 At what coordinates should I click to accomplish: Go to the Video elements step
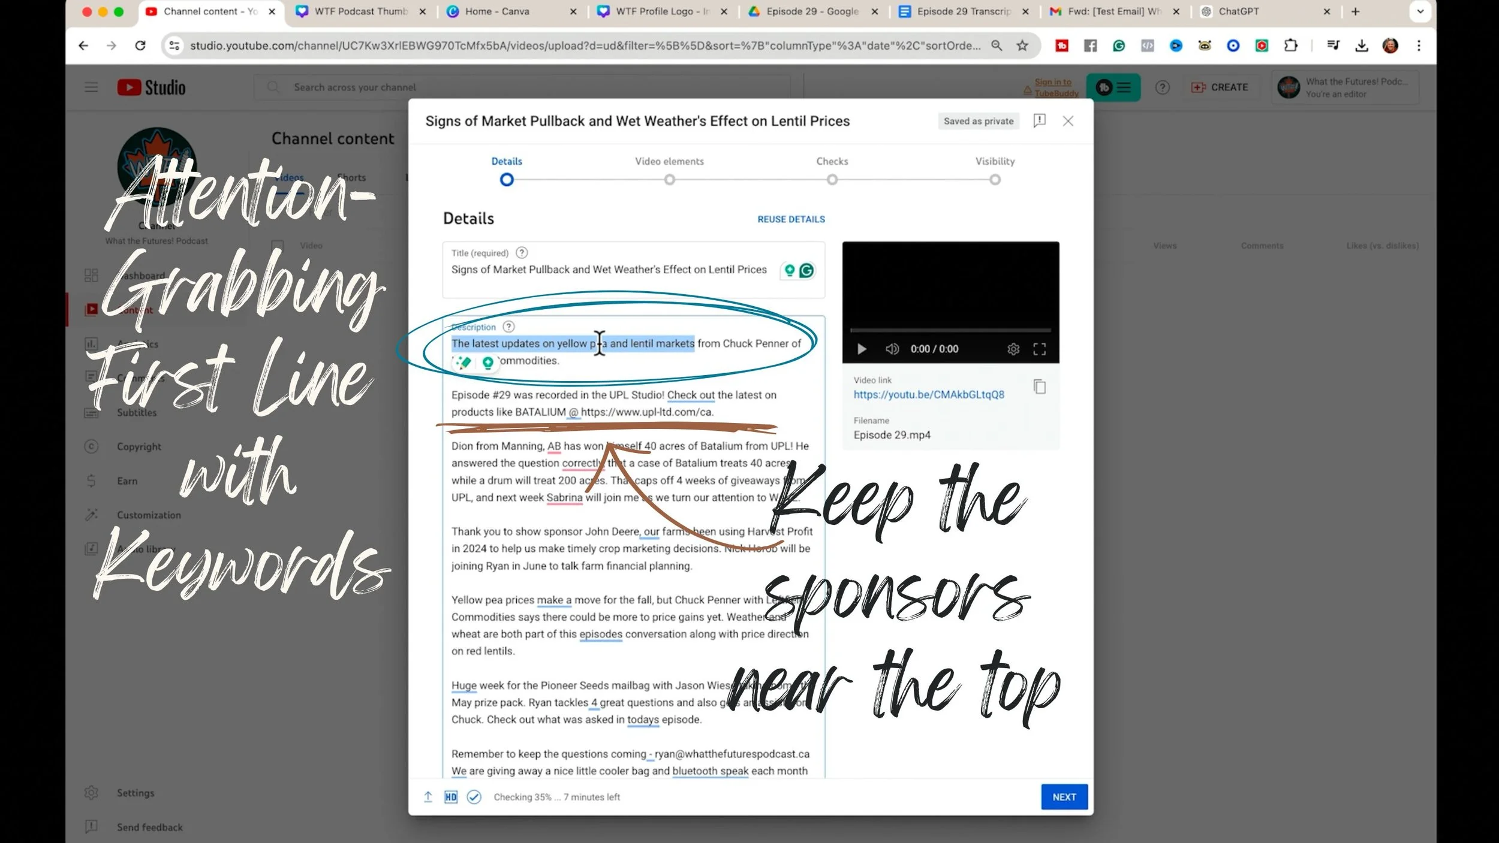[669, 171]
